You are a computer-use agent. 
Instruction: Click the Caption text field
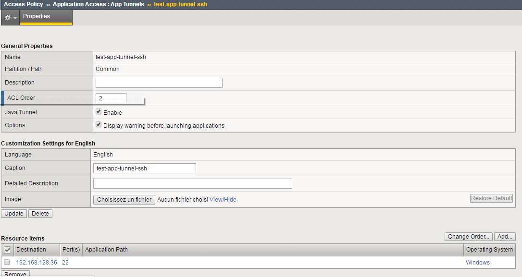coord(144,169)
